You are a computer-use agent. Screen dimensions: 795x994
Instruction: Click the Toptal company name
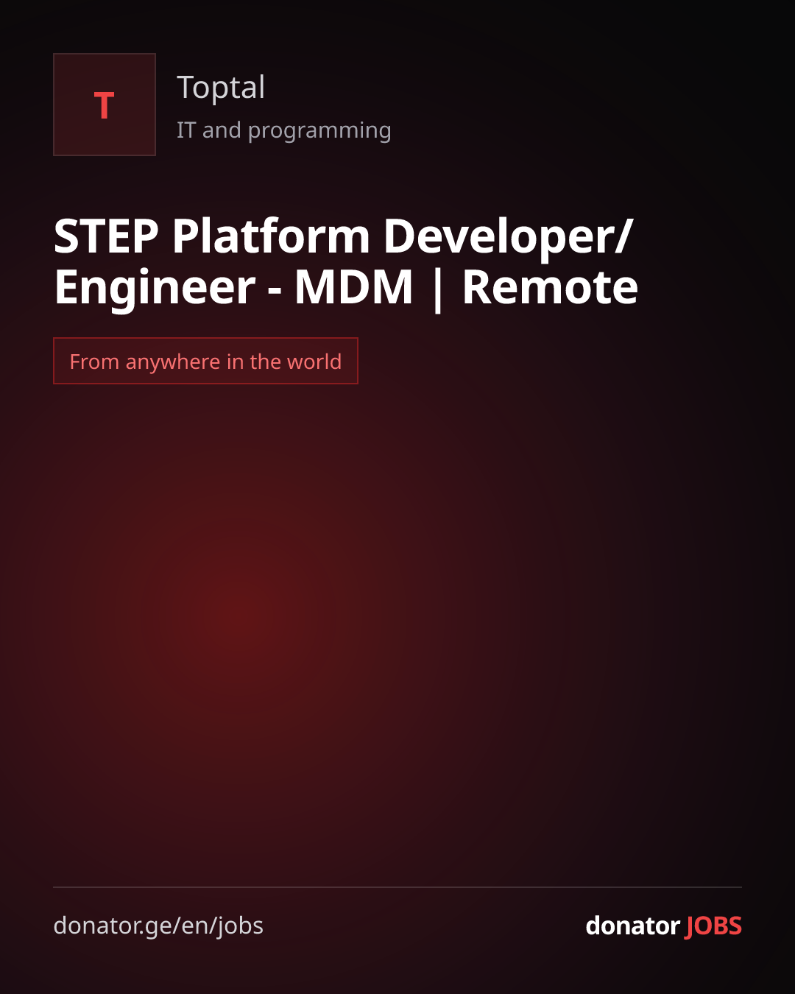coord(221,88)
